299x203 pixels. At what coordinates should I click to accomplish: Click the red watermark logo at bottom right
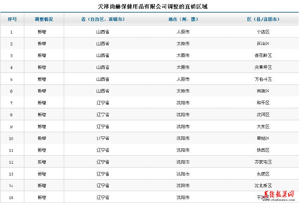pyautogui.click(x=279, y=194)
